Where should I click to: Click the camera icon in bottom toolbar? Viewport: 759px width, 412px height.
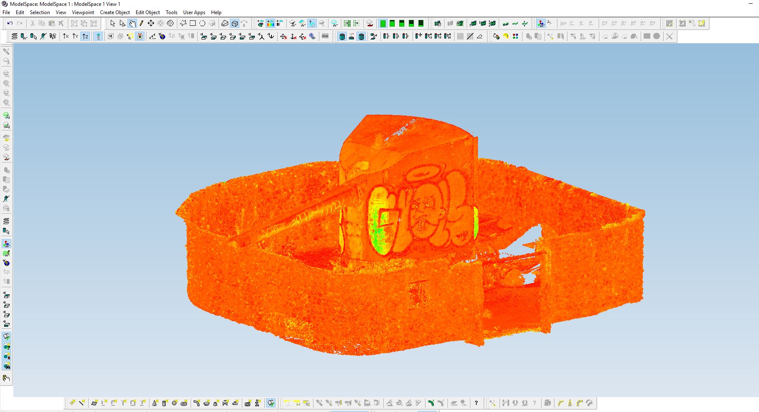[248, 403]
